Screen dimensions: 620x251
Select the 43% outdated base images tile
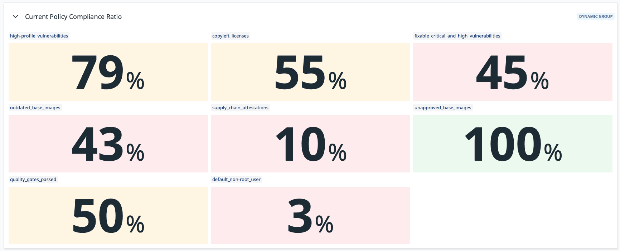pyautogui.click(x=108, y=144)
